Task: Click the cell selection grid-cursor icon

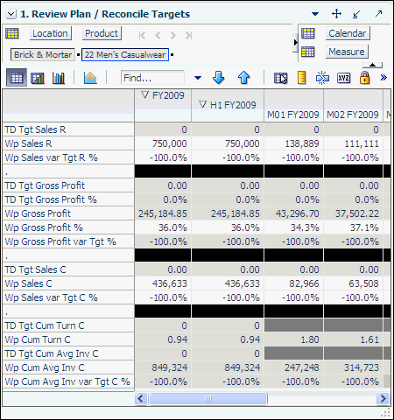Action: pyautogui.click(x=281, y=78)
